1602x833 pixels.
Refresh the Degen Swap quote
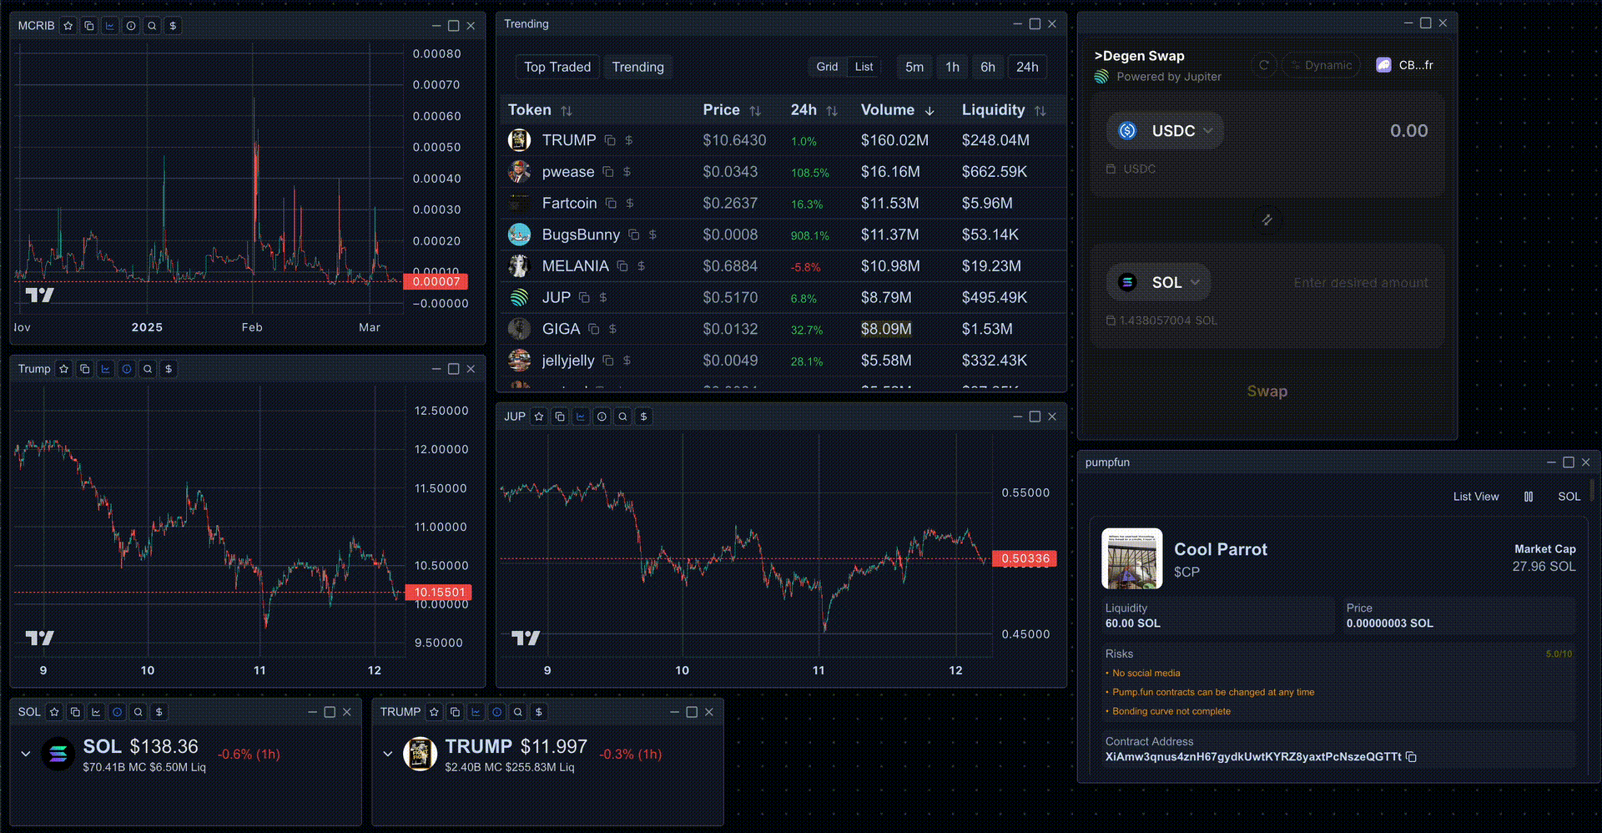(1264, 65)
